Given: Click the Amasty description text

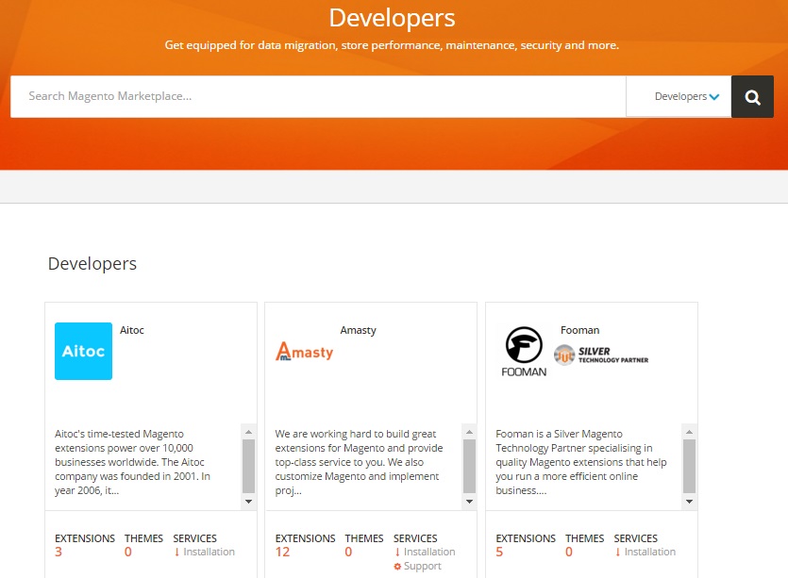Looking at the screenshot, I should [359, 462].
